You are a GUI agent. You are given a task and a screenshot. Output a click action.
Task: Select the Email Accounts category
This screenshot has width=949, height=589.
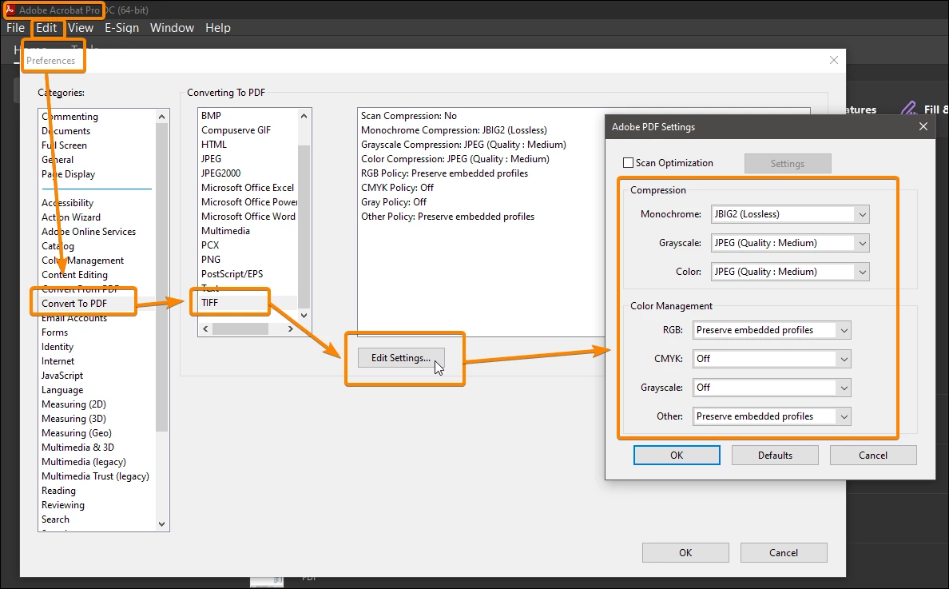click(x=73, y=318)
